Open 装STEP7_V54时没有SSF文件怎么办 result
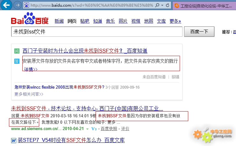Viewport: 236px width, 146px height. (x=71, y=140)
